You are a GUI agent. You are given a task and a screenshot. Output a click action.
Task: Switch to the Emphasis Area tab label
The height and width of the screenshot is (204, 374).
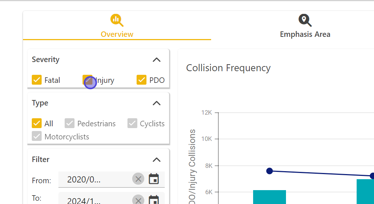coord(305,34)
